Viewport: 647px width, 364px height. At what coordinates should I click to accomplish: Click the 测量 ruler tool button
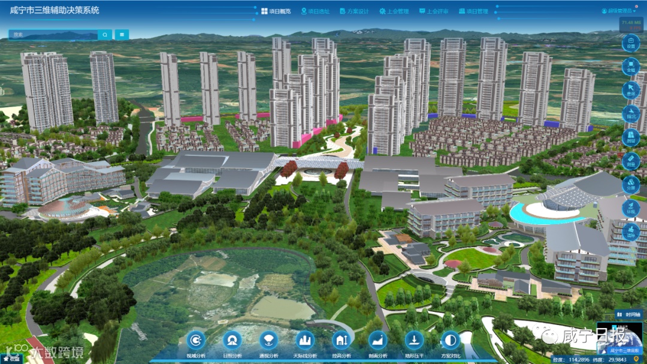pos(631,161)
